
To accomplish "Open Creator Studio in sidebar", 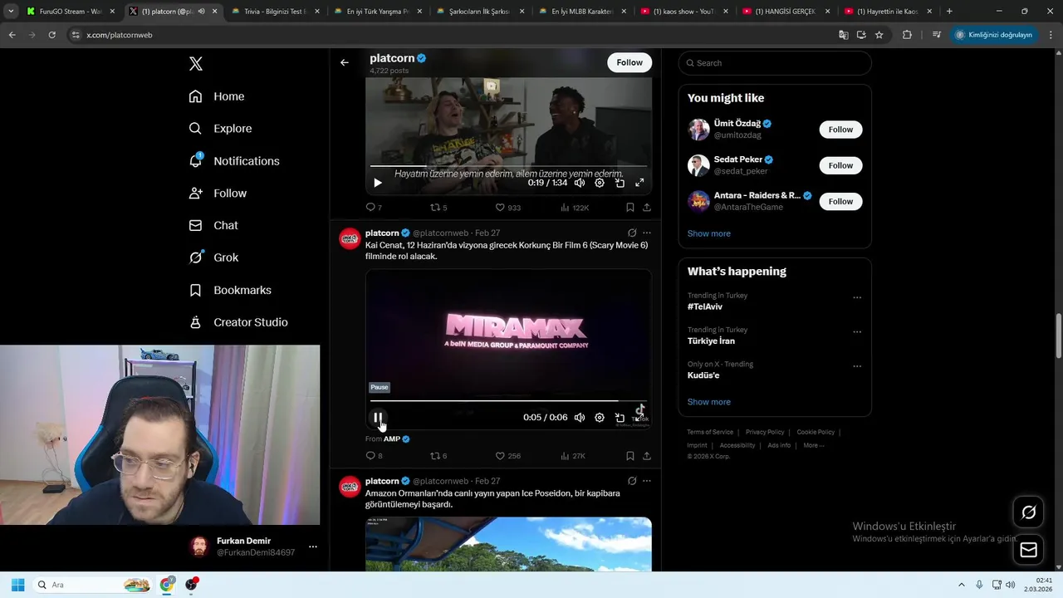I will coord(238,322).
